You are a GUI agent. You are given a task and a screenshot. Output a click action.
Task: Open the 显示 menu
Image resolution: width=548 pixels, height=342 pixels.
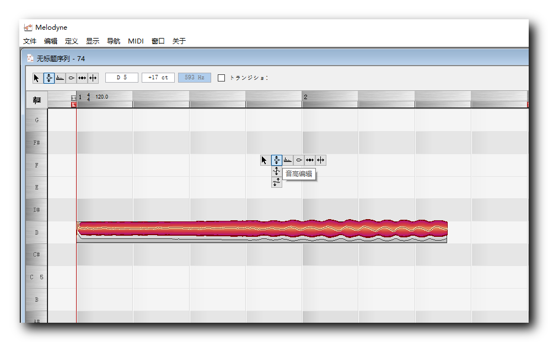(x=93, y=41)
